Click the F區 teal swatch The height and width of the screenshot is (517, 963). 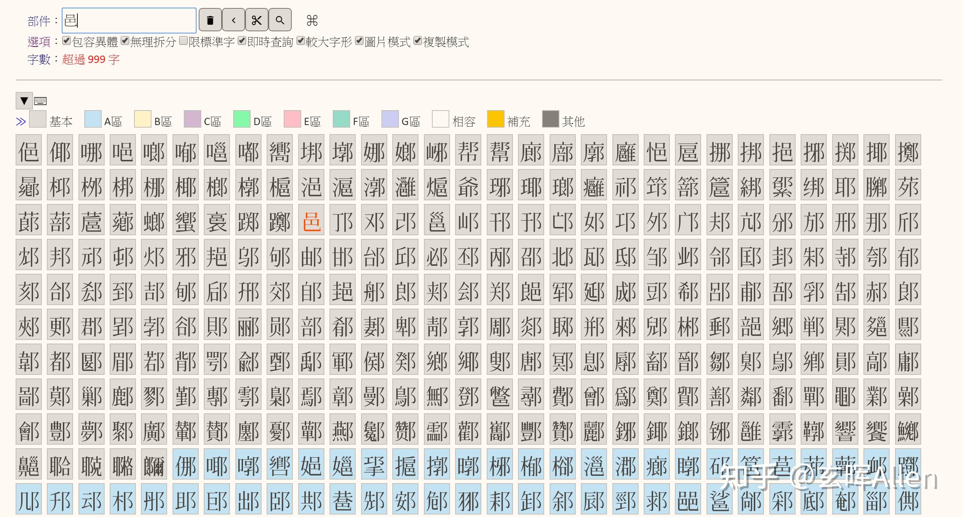[x=341, y=119]
